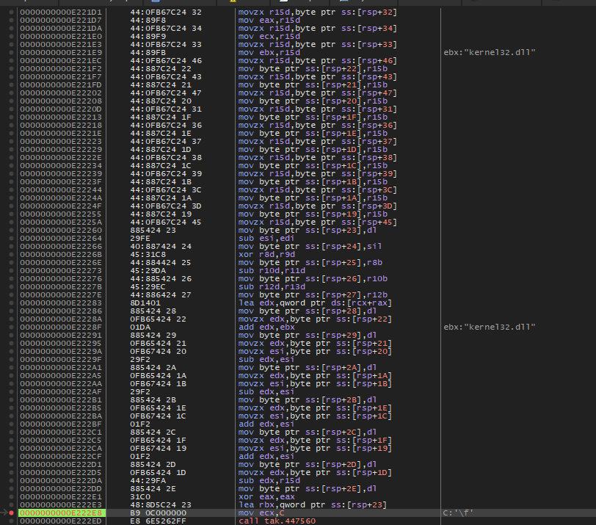Select the highlighted address 0000000000E222E8
Viewport: 596px width, 525px height.
(61, 513)
